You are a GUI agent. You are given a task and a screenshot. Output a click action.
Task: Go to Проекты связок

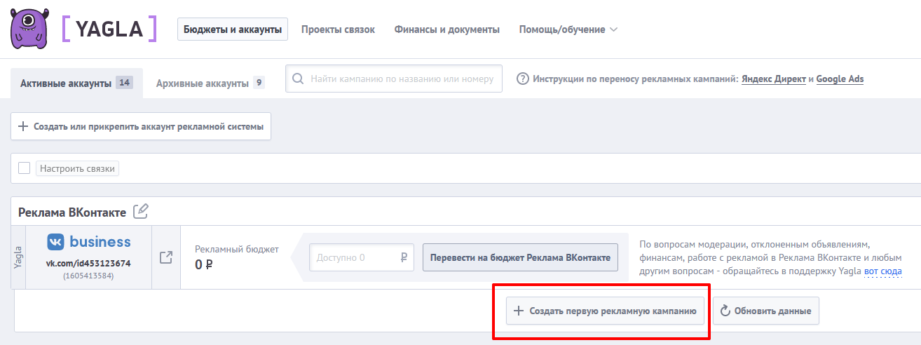click(338, 29)
